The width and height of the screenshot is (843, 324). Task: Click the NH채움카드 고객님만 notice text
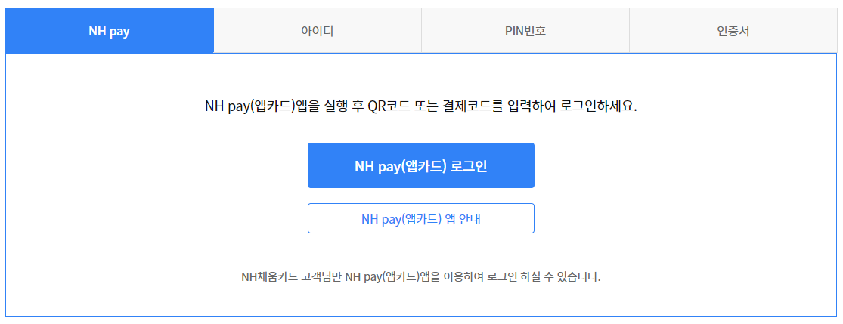click(421, 278)
